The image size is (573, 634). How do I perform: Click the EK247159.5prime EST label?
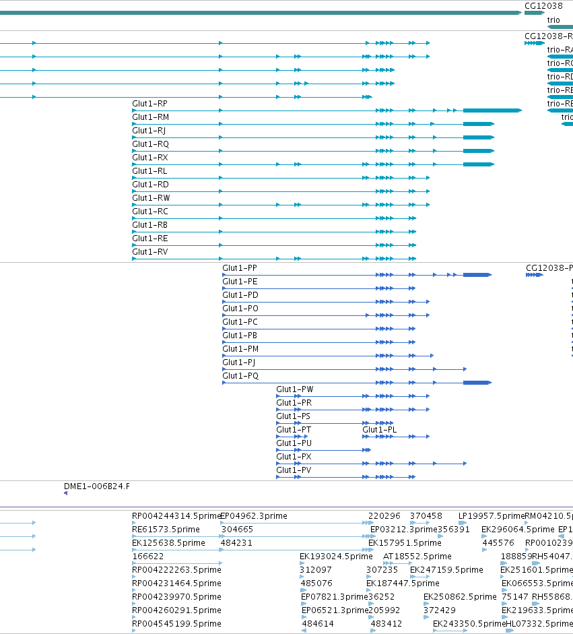tap(446, 570)
